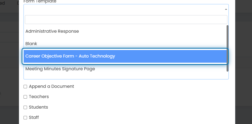Click the Form Template field label
The height and width of the screenshot is (124, 252).
tap(40, 1)
